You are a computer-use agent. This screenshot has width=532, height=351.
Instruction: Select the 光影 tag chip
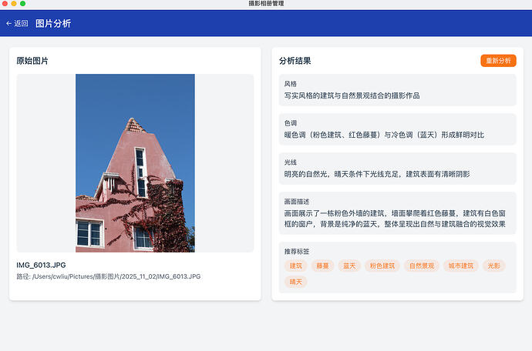[x=494, y=266]
